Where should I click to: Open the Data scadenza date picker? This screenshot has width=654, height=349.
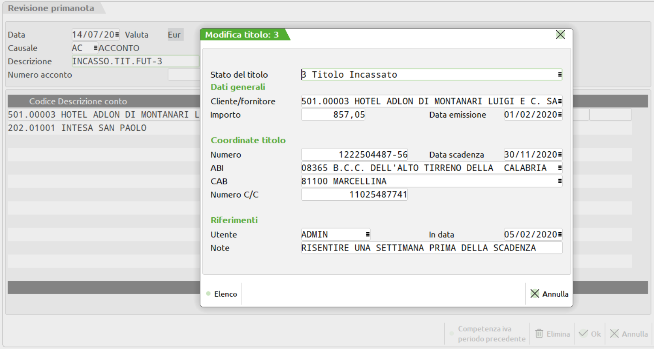[x=559, y=155]
